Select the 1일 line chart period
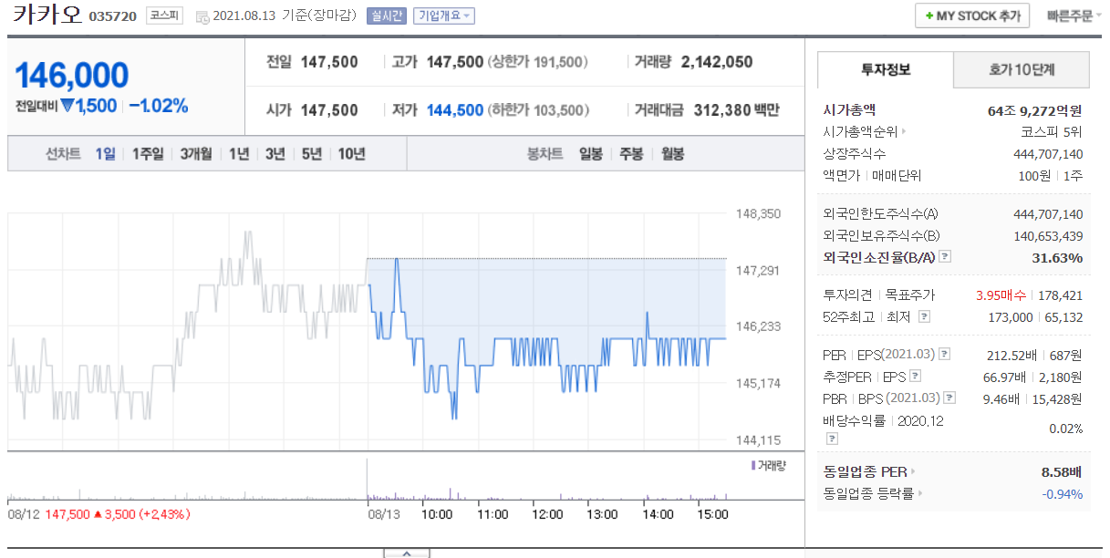The image size is (1110, 558). (106, 154)
